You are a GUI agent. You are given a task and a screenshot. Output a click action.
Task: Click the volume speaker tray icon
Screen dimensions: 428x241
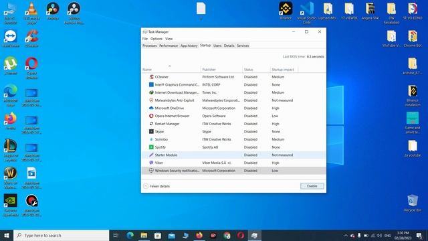point(379,236)
